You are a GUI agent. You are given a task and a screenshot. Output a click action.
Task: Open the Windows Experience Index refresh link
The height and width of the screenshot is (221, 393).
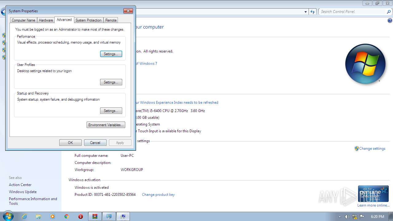177,103
